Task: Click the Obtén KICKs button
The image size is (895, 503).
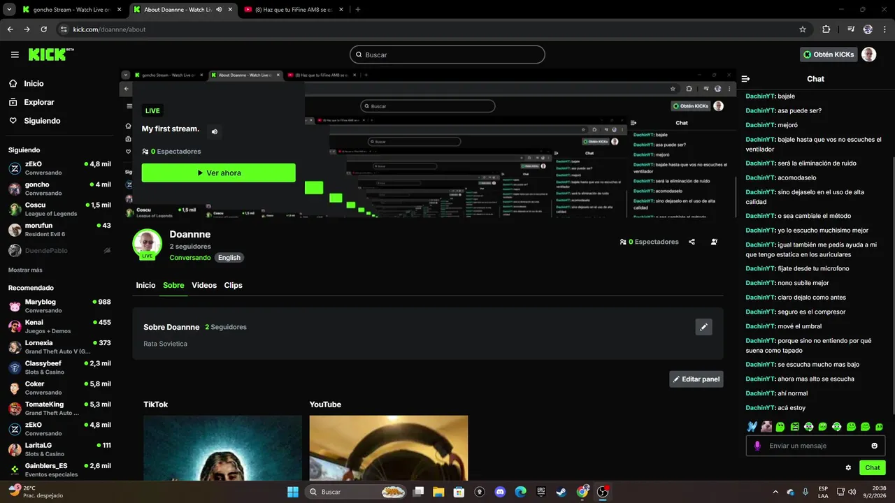Action: 829,54
